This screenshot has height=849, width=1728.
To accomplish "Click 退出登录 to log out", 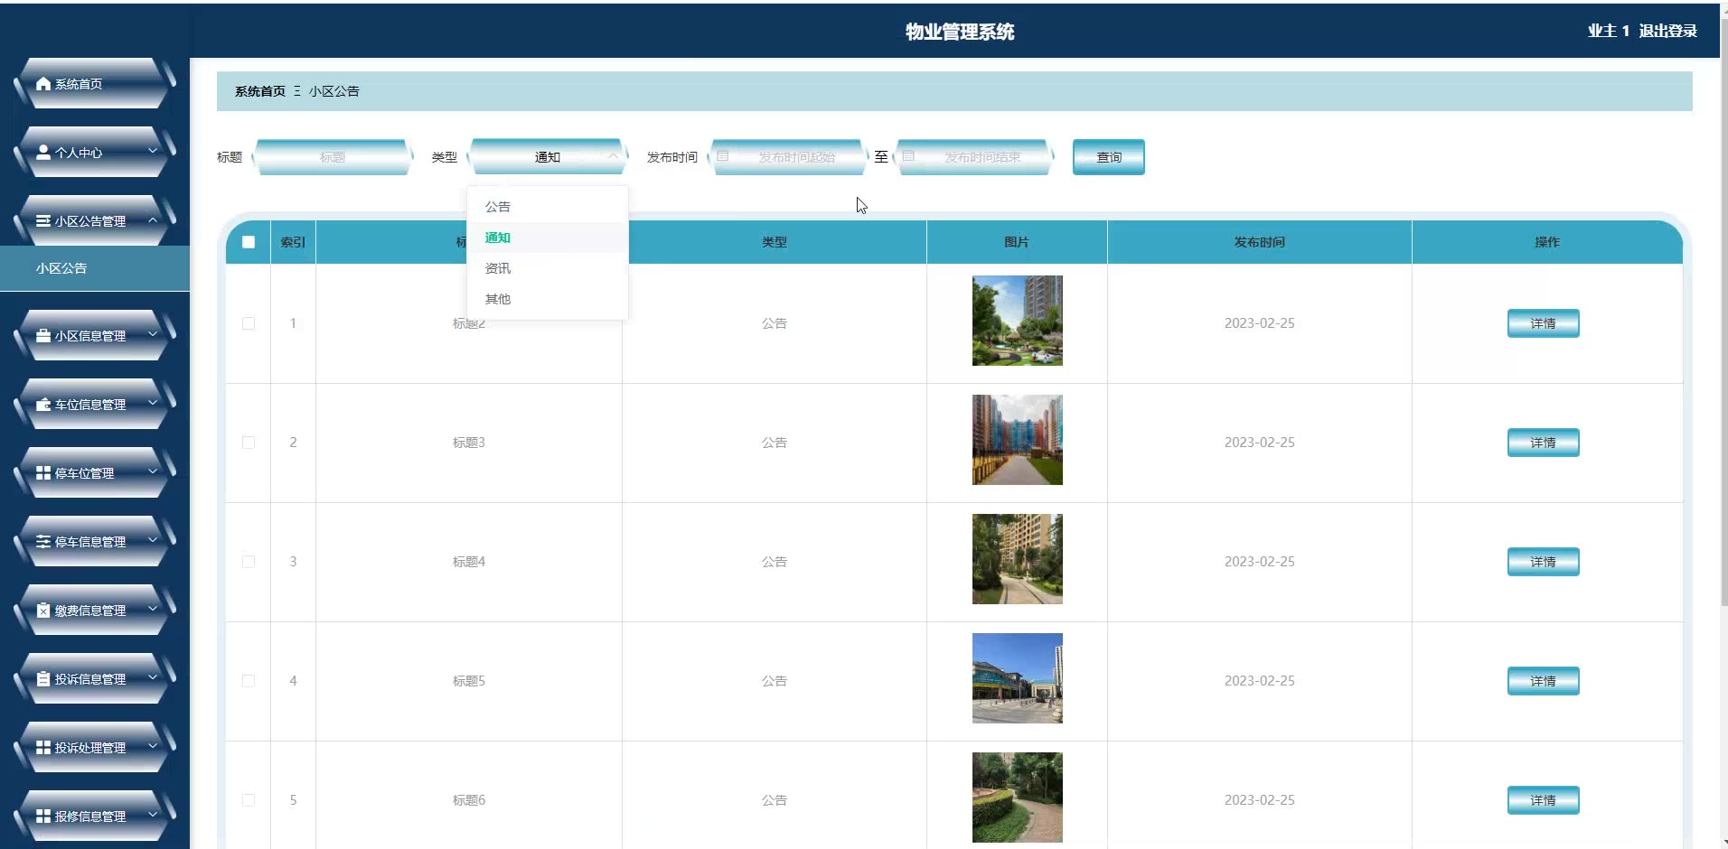I will (x=1667, y=31).
